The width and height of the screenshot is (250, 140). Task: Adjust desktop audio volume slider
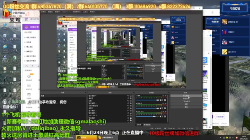tap(147, 108)
